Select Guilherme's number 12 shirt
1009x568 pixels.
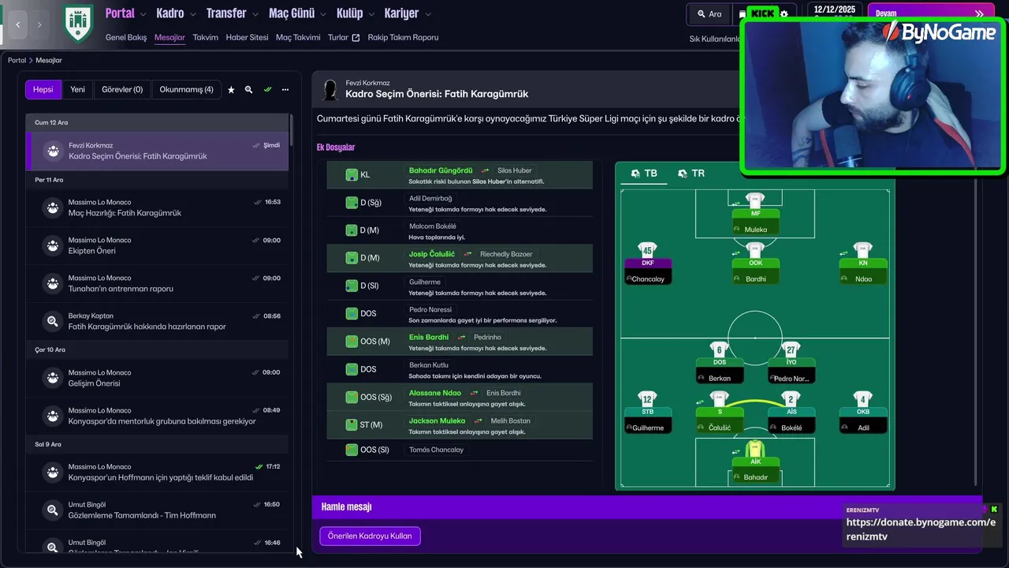647,399
